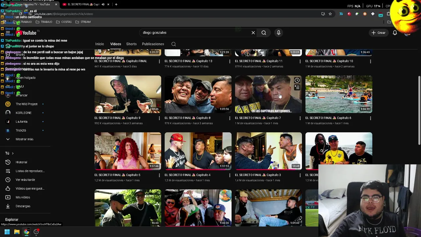Open Historial in the sidebar

[x=21, y=162]
